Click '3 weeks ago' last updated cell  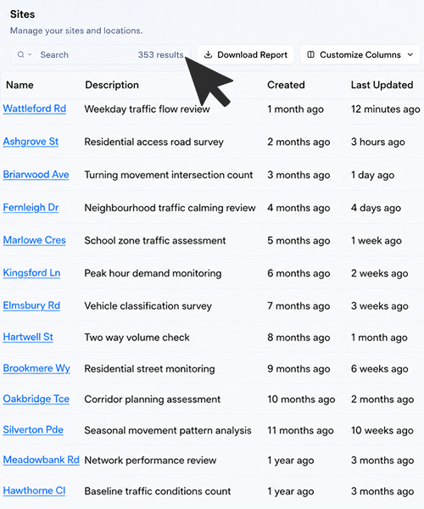coord(380,305)
